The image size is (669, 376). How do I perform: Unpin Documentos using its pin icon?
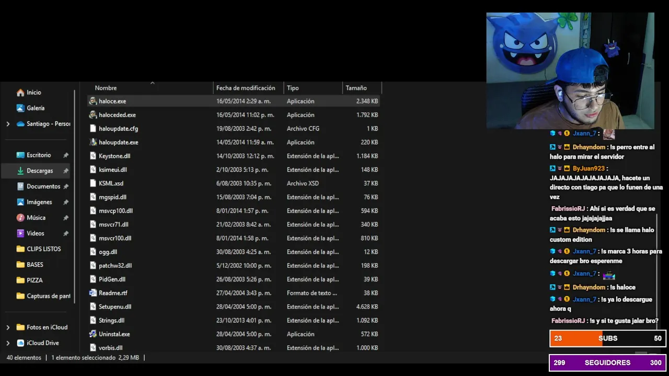(x=66, y=186)
